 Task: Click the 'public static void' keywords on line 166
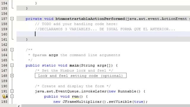(x=46, y=65)
